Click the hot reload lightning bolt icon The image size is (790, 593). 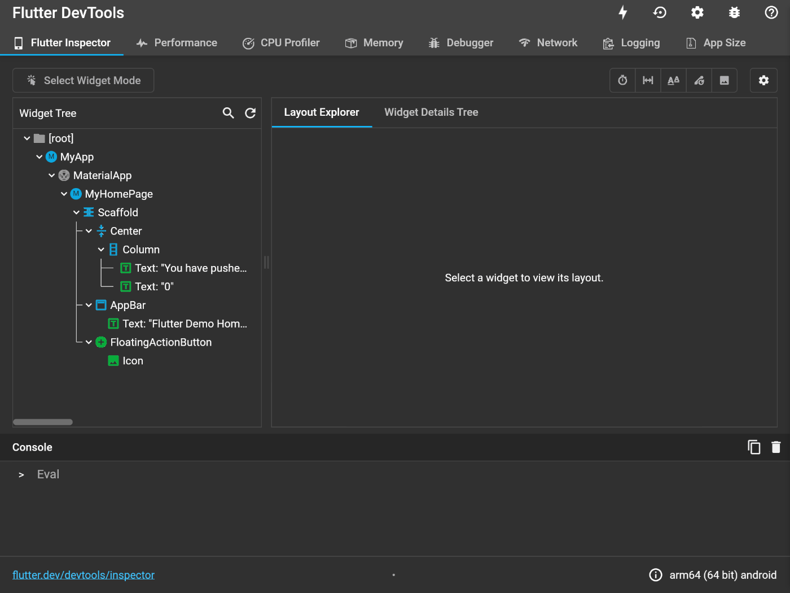pos(623,12)
